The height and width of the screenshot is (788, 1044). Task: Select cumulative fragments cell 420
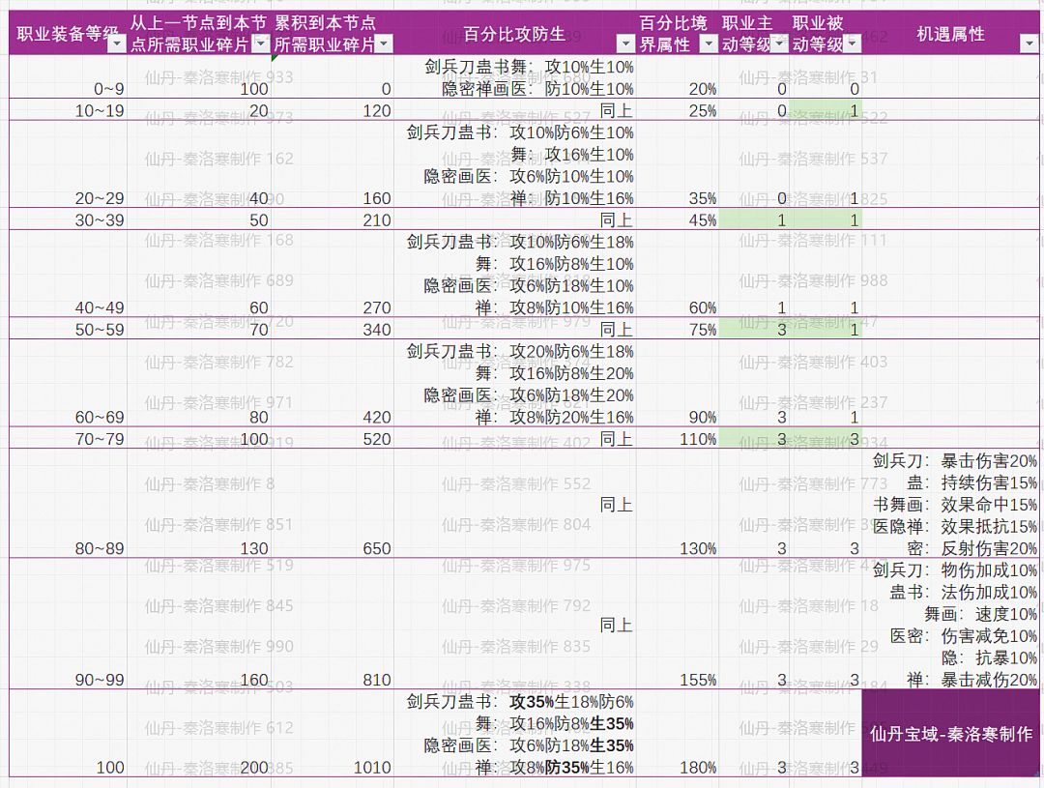coord(333,383)
